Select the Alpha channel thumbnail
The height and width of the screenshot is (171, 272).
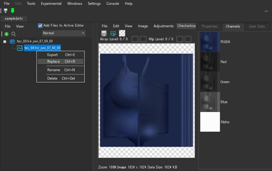click(210, 122)
